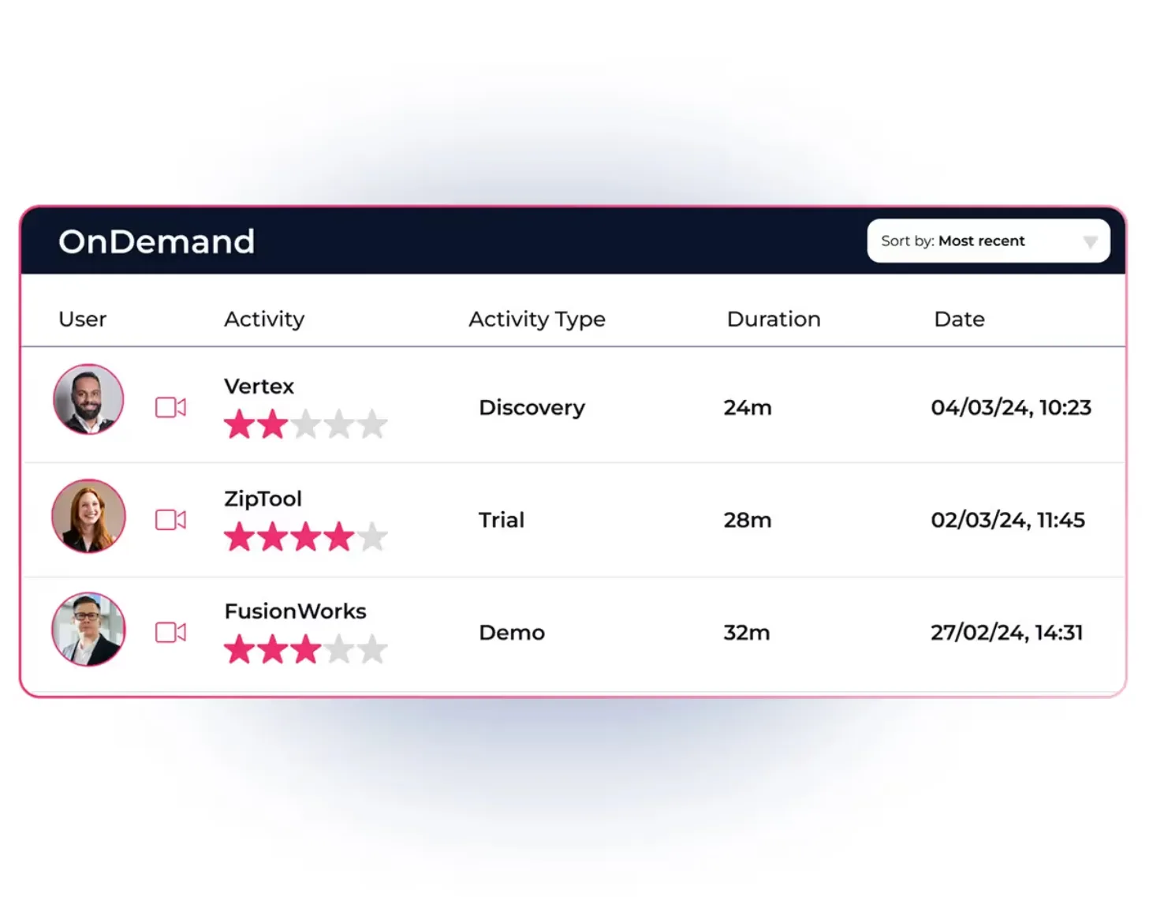Viewport: 1149px width, 897px height.
Task: Click the Date column header
Action: coord(959,319)
